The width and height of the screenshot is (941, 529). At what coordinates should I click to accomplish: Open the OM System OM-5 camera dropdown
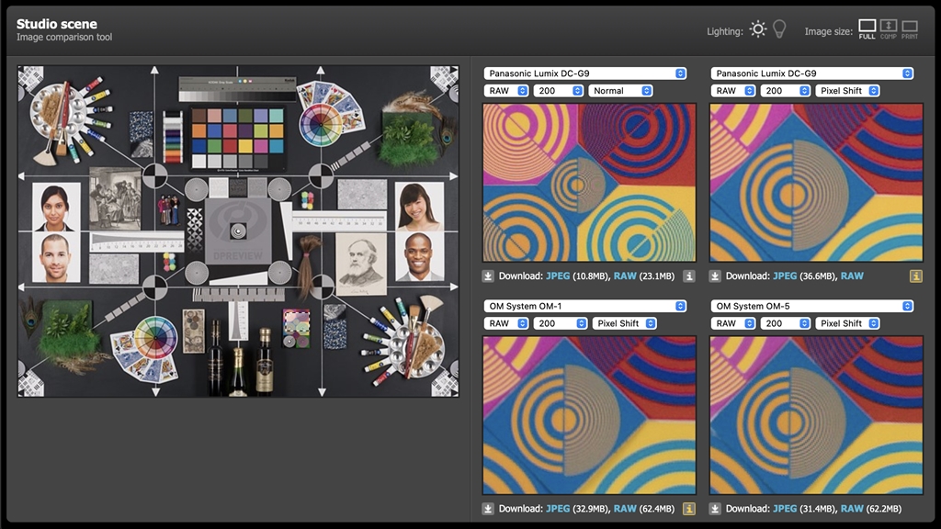(812, 306)
